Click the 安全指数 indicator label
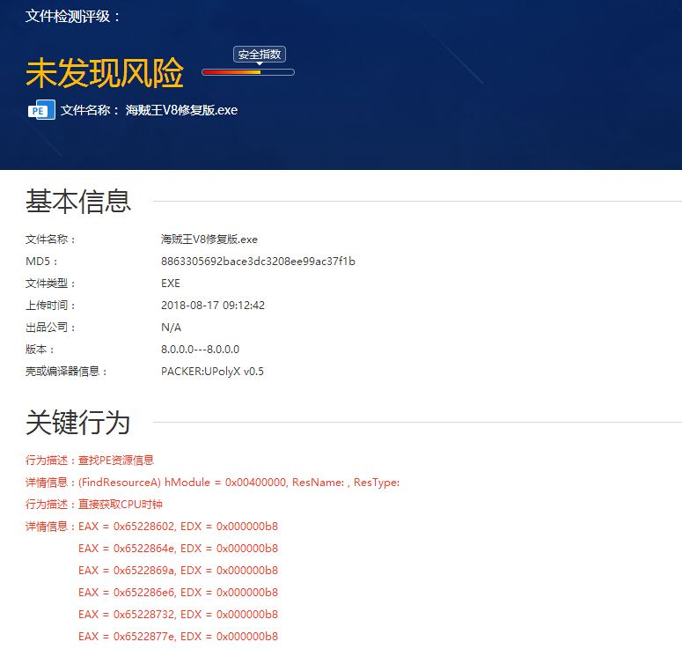Image resolution: width=682 pixels, height=649 pixels. point(260,55)
